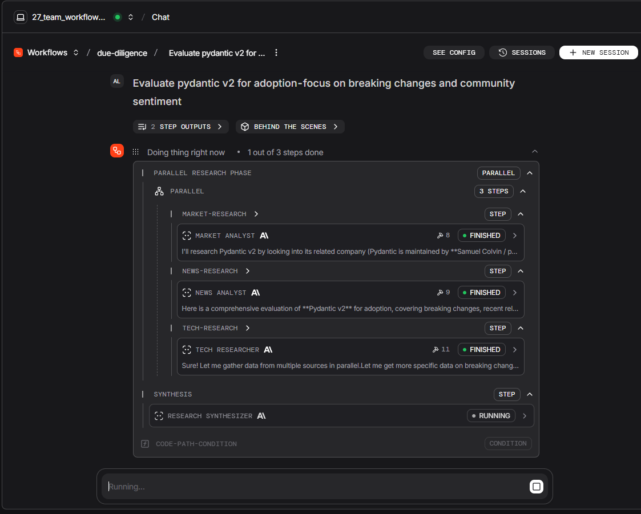Click FINISHED status on News Analyst
Screen dimensions: 641x514
(x=482, y=293)
